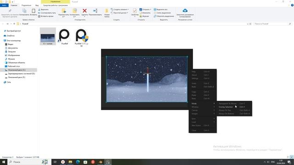Expand the Move to (Переместить в) dropdown

pos(63,17)
